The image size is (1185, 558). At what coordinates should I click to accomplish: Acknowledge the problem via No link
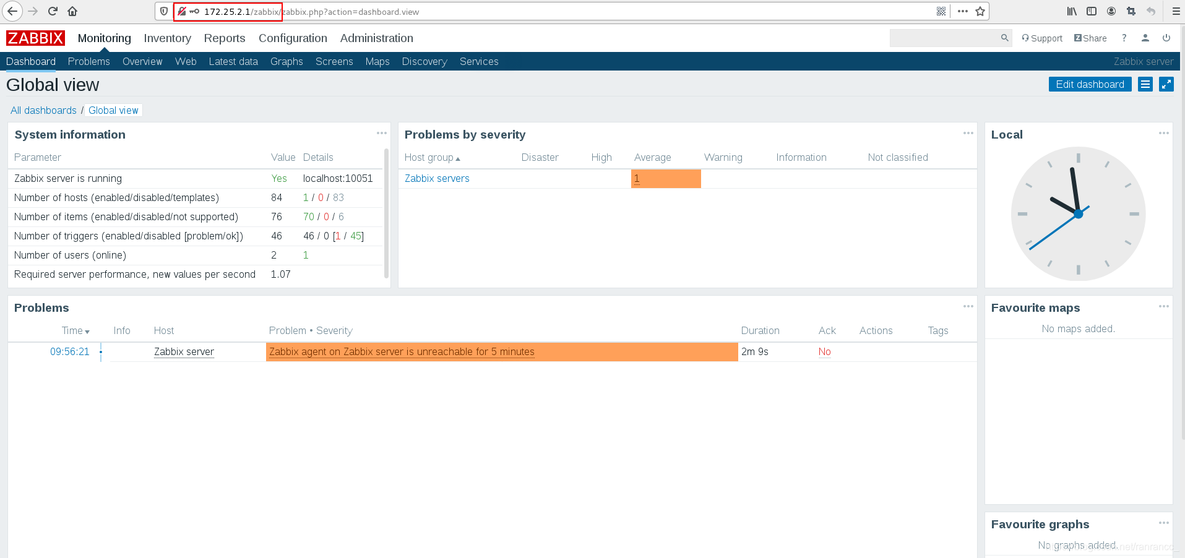coord(824,351)
